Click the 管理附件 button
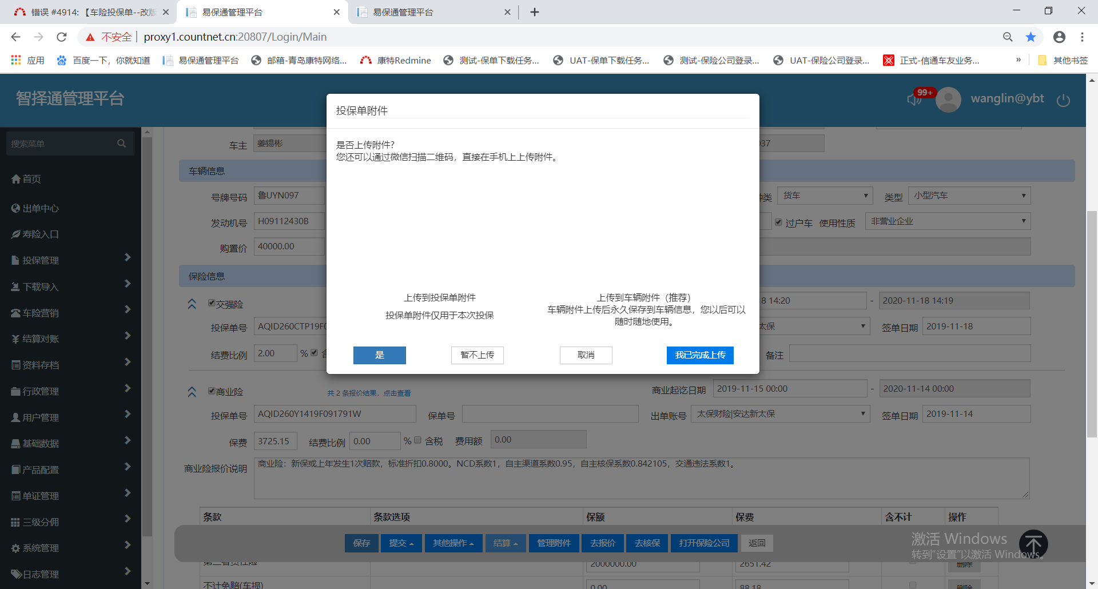Image resolution: width=1098 pixels, height=589 pixels. [554, 543]
